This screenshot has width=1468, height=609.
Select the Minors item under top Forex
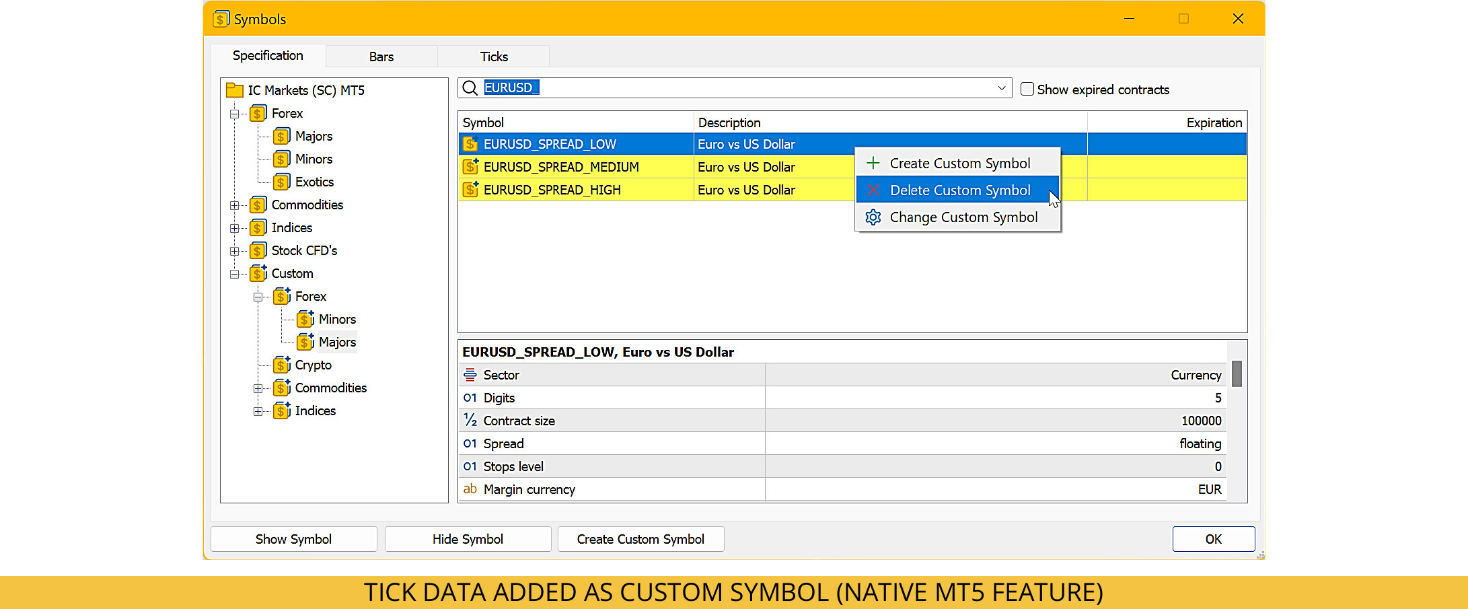coord(314,159)
